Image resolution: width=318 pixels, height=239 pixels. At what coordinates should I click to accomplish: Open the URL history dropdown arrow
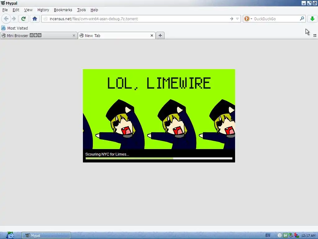pyautogui.click(x=237, y=19)
